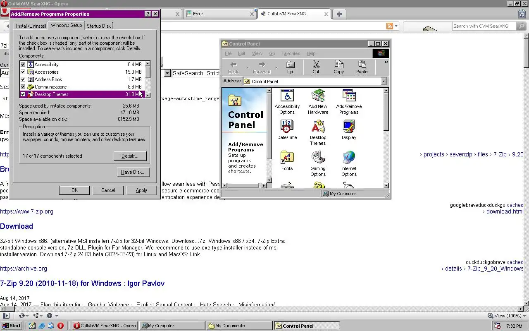Open Opera closed tabs trash icon
This screenshot has height=331, width=529.
[522, 14]
